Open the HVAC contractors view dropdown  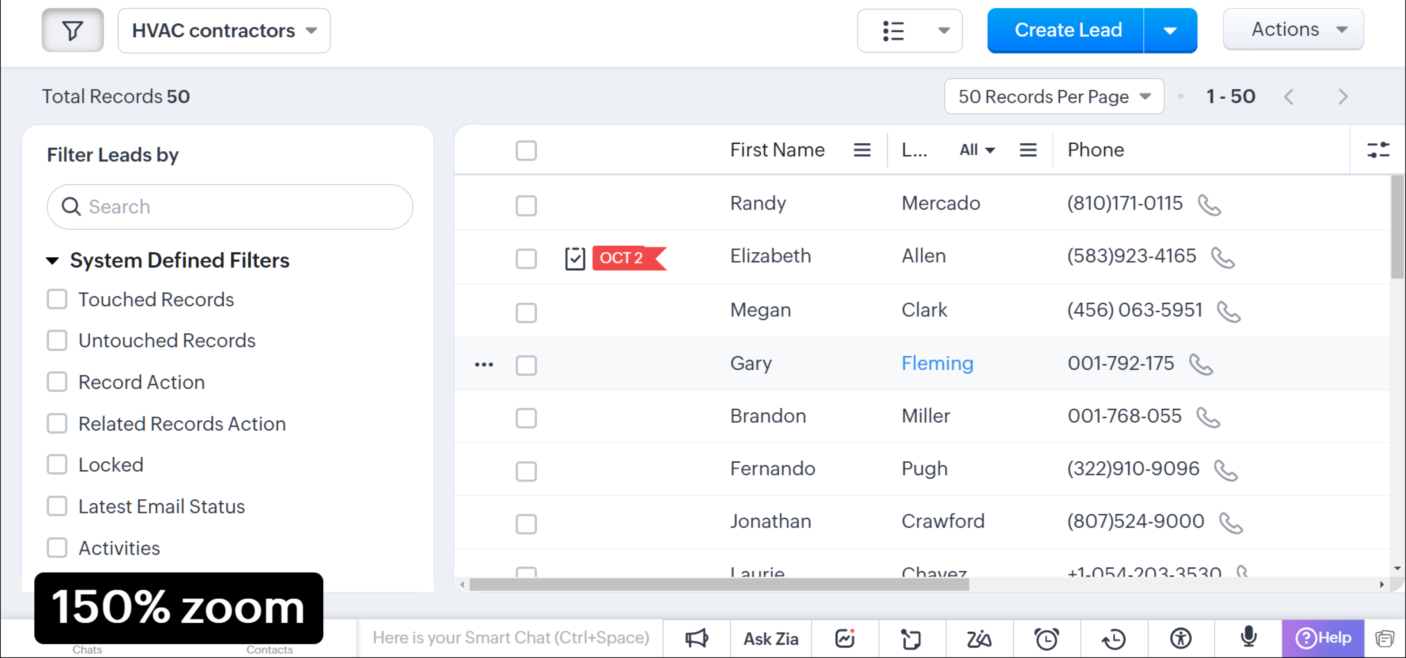coord(224,31)
